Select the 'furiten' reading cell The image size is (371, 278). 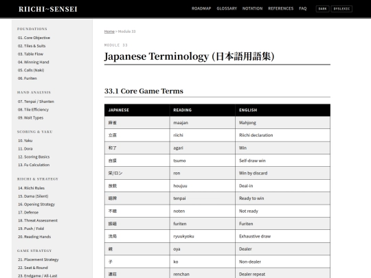[203, 224]
